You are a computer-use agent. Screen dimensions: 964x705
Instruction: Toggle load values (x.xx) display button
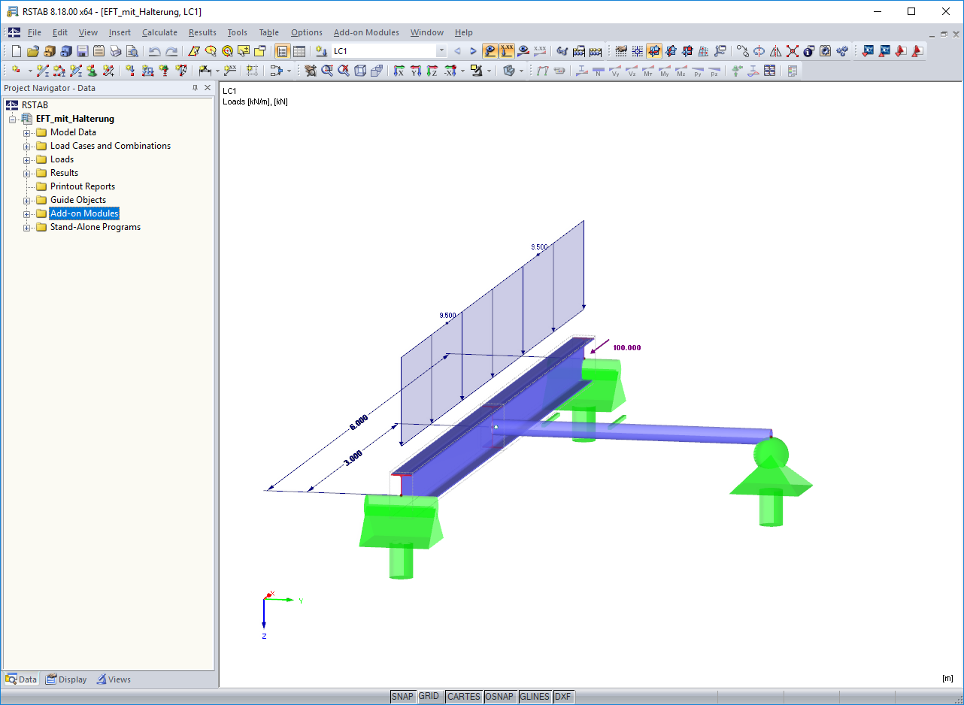click(x=507, y=51)
